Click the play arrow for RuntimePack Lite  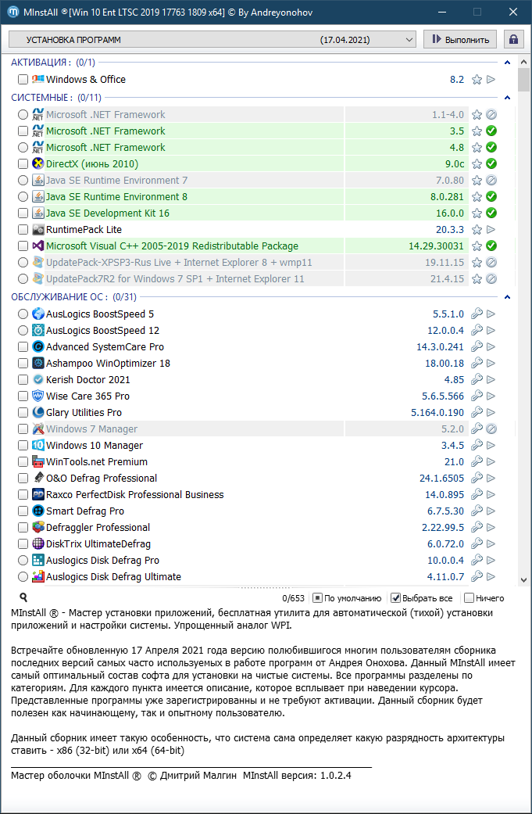click(491, 230)
